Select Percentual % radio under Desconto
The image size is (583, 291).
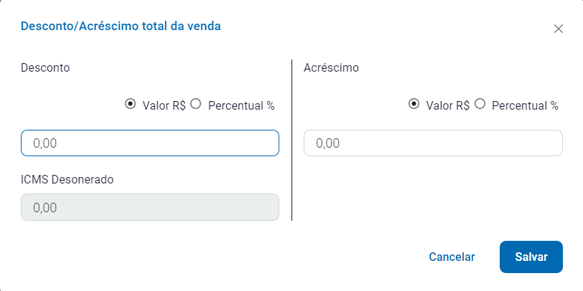pos(195,104)
